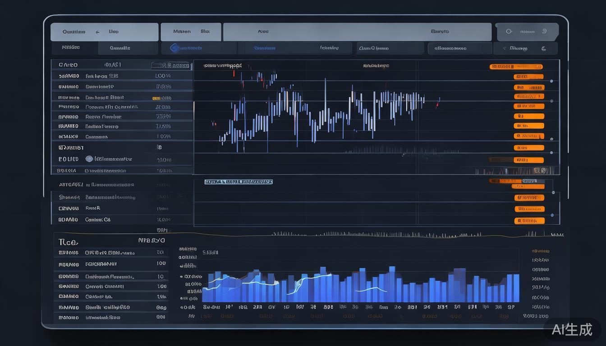Click the topmost wide orange label button
The width and height of the screenshot is (606, 346).
(516, 67)
